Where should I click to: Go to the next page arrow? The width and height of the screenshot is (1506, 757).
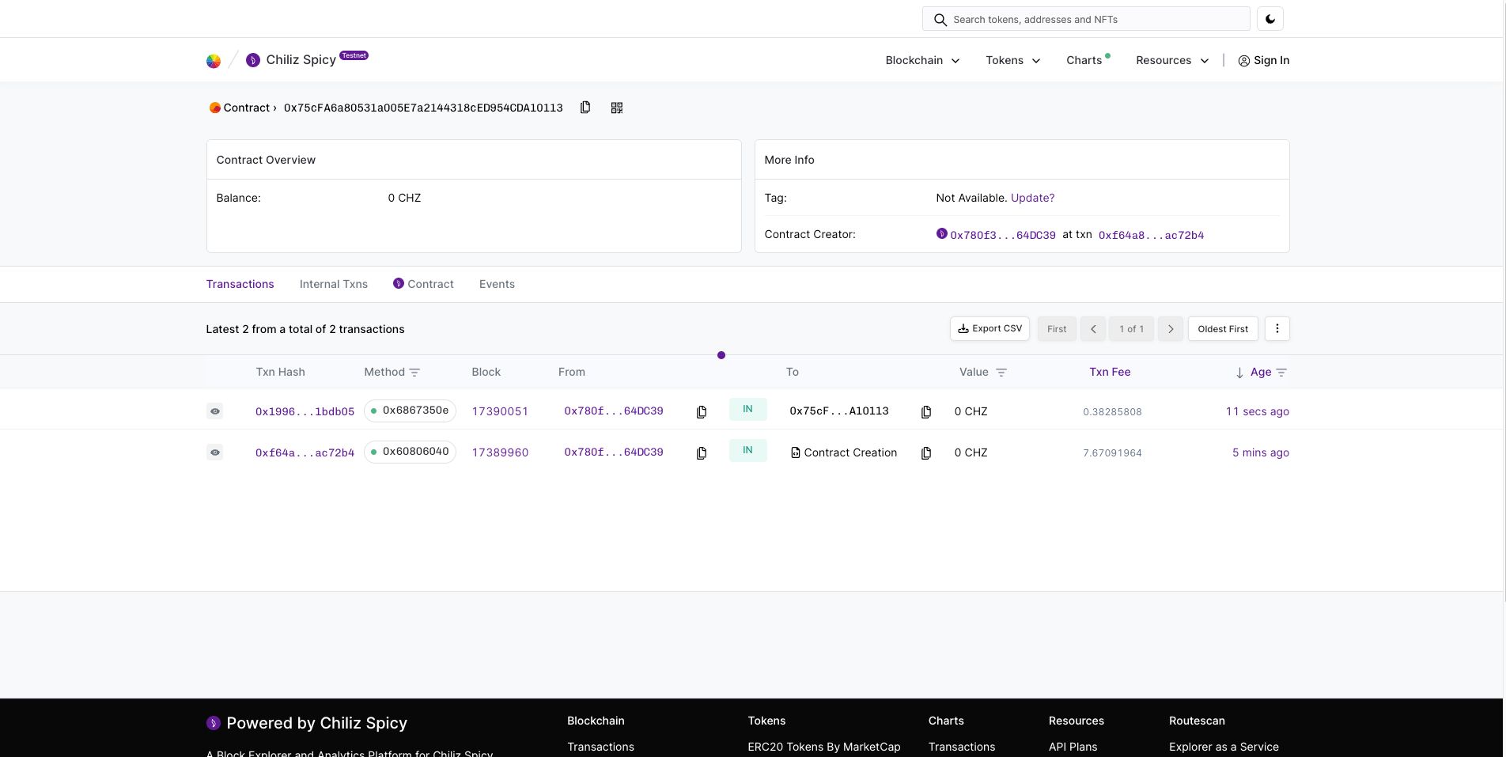coord(1171,329)
